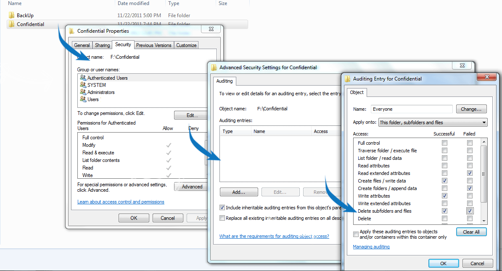Enable Failed auditing for Write attributes
The width and height of the screenshot is (502, 271).
tap(470, 195)
